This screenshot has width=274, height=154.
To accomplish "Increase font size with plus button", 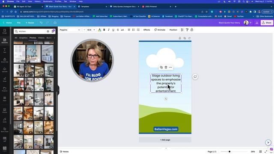I will point(94,30).
